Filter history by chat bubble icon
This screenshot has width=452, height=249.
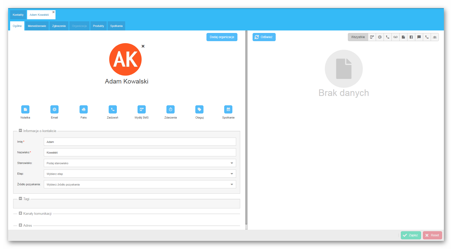tap(419, 37)
